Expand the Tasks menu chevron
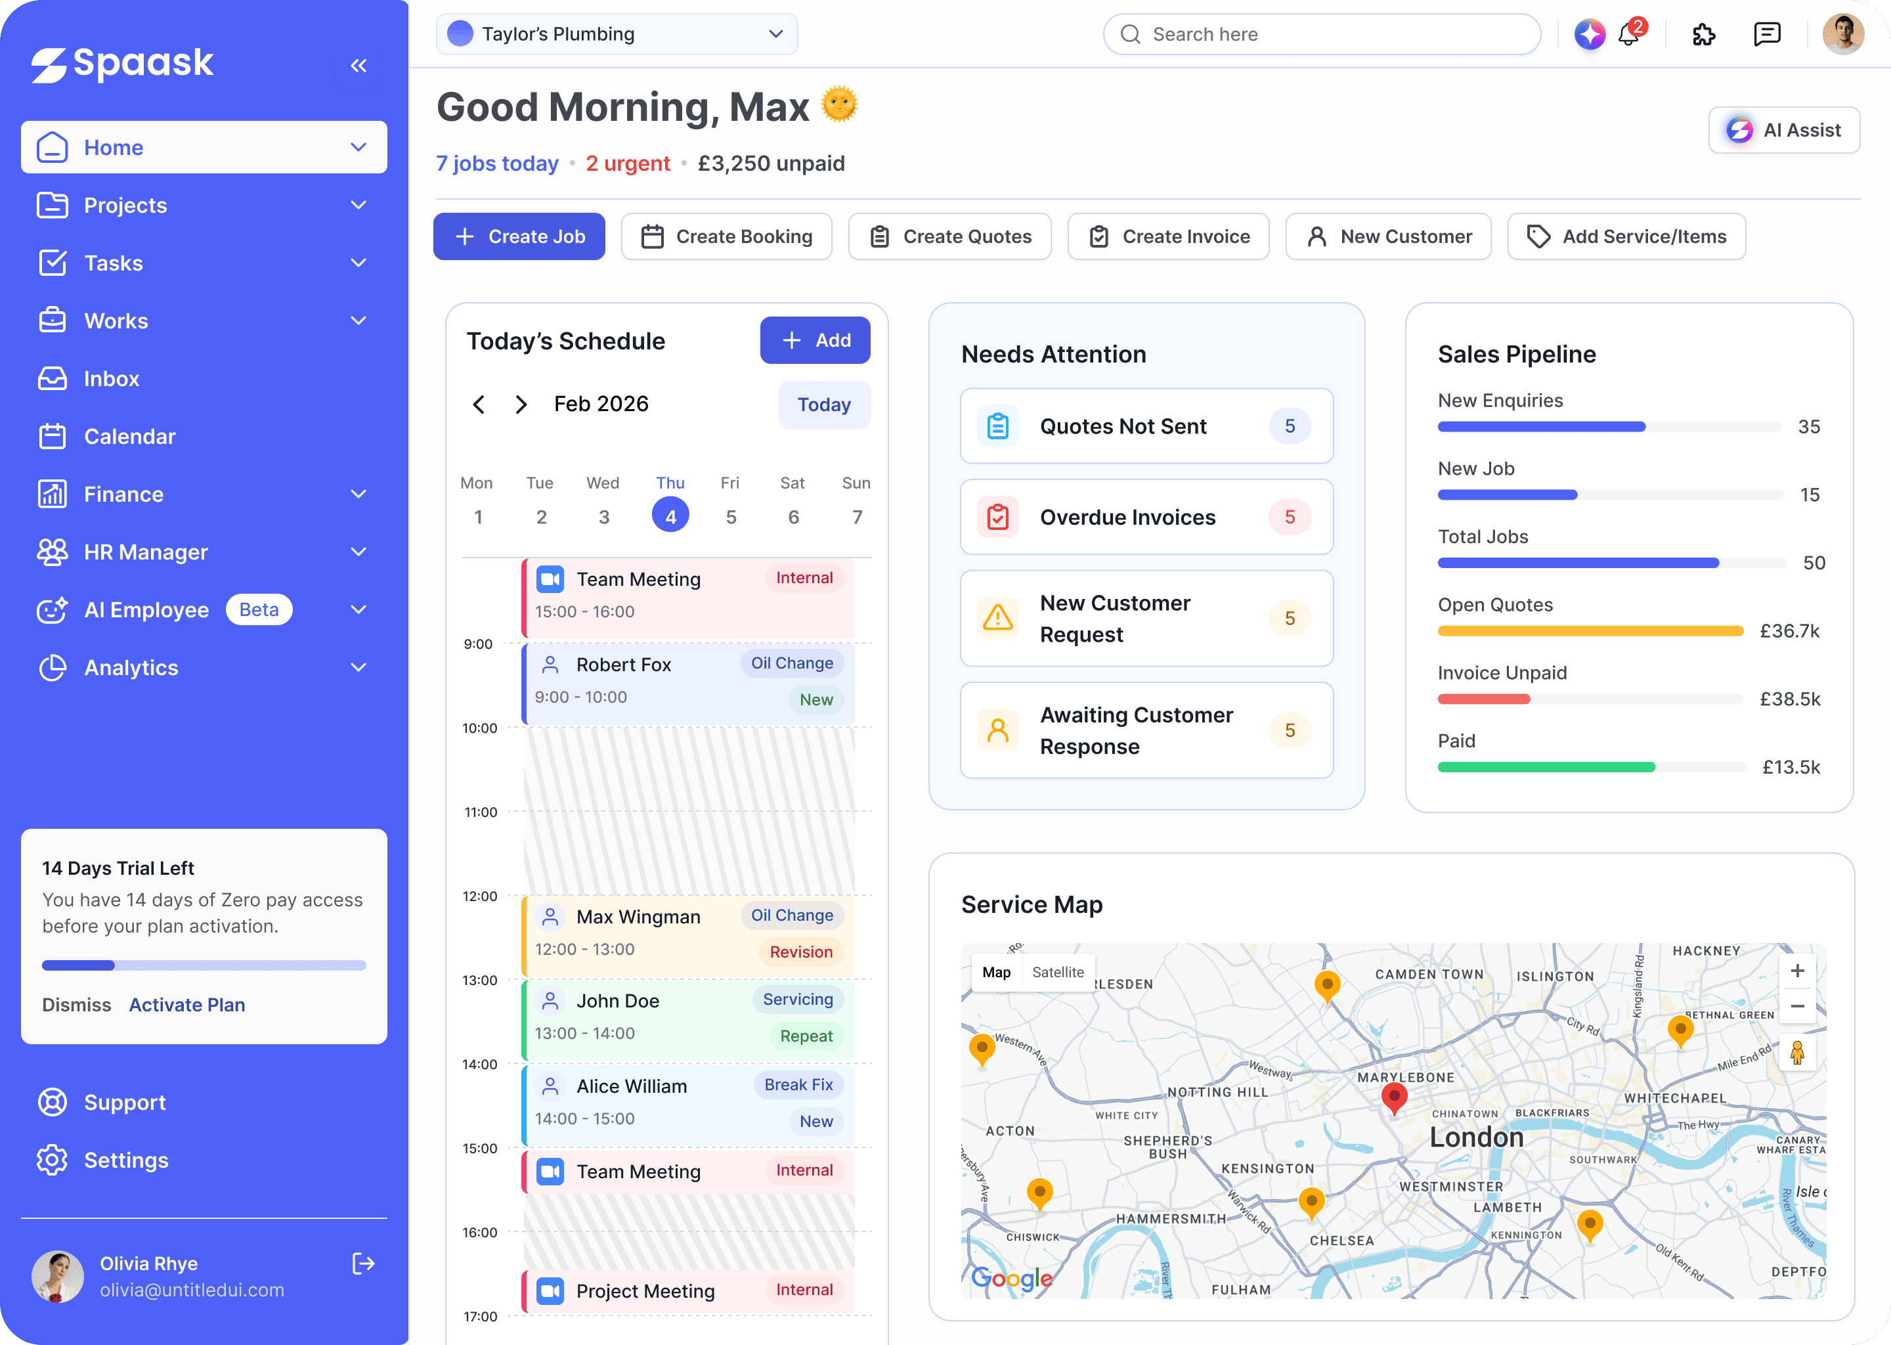 [359, 263]
